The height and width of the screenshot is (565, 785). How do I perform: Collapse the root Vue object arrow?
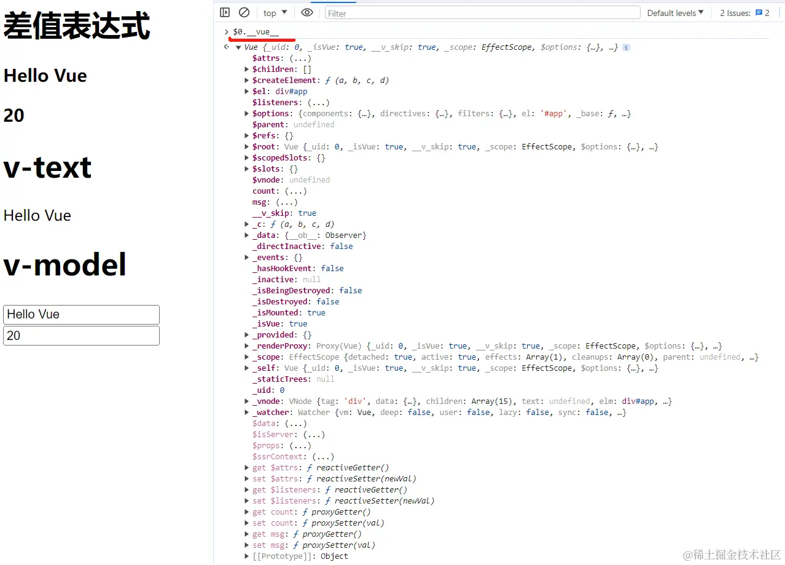[x=238, y=47]
